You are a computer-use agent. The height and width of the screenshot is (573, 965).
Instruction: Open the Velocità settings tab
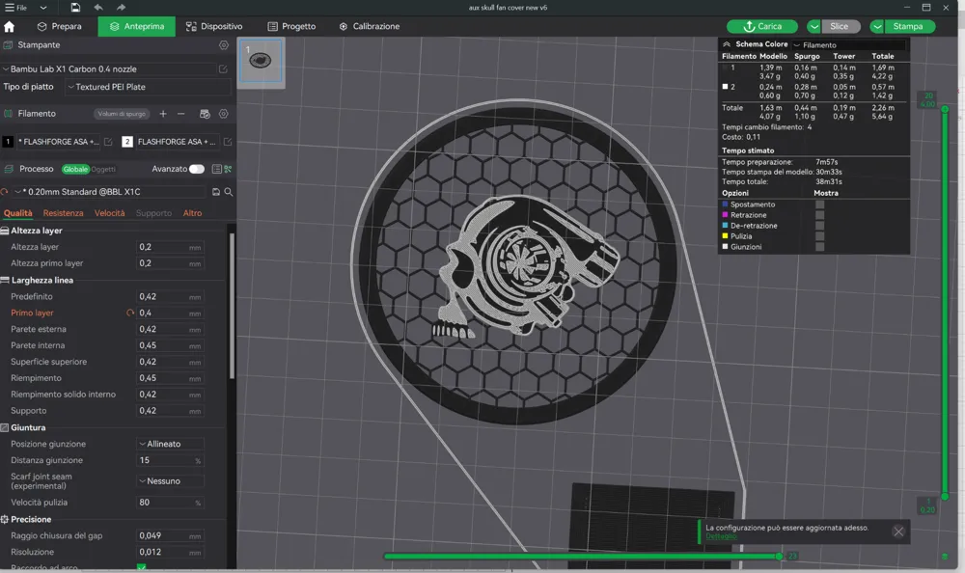tap(110, 213)
